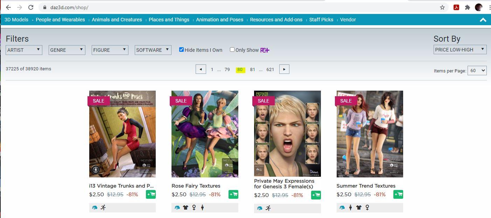Open Vendor menu
Viewport: 491px width, 218px height.
pyautogui.click(x=348, y=20)
